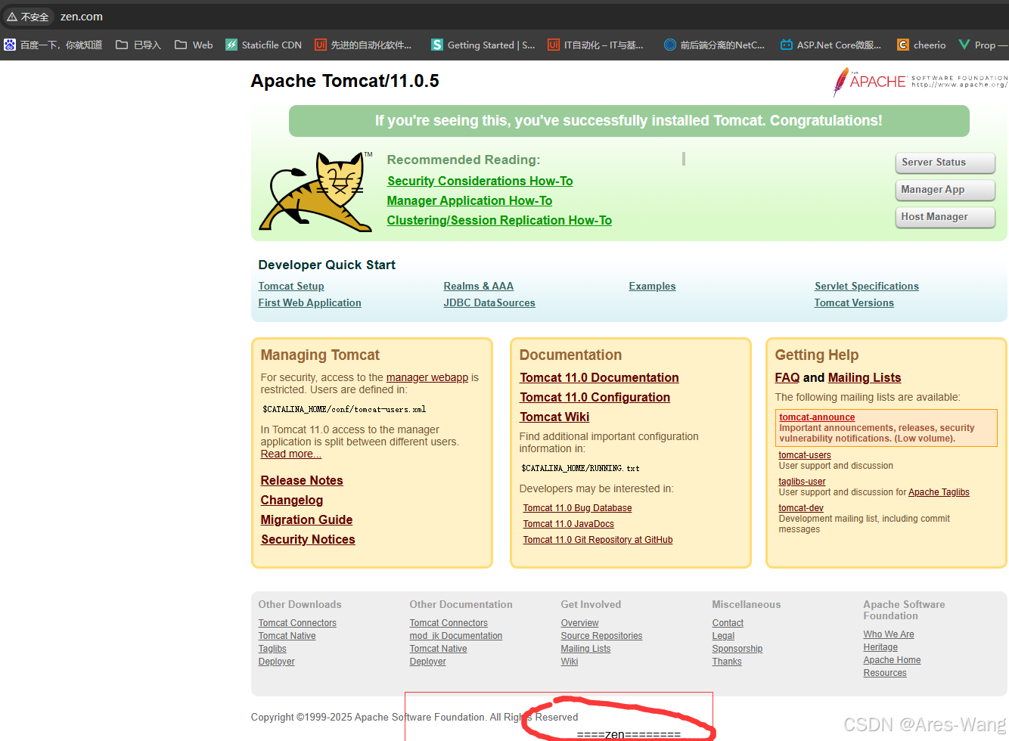Open the Sponsorship link

pos(737,649)
